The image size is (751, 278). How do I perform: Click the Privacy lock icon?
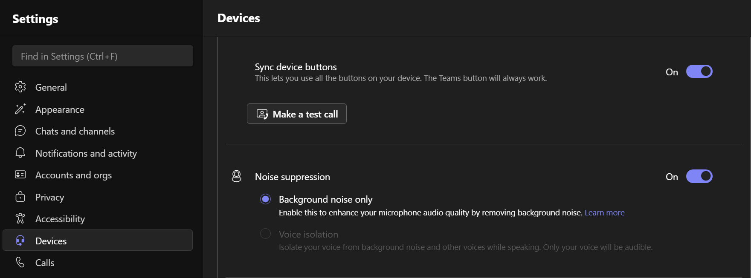pos(20,197)
